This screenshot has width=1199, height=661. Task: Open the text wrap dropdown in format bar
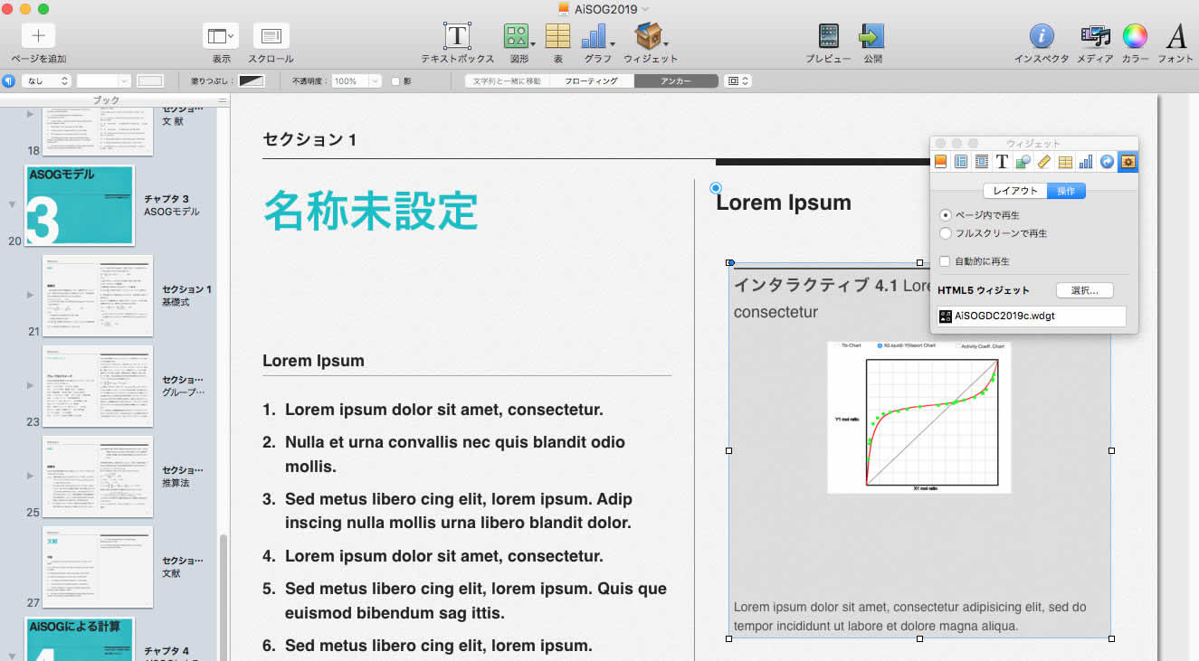pyautogui.click(x=739, y=80)
